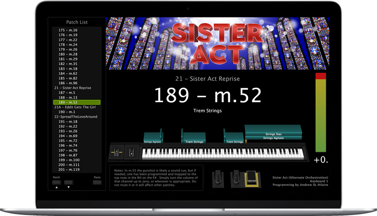Click the standalone sustain foot pedal
Viewport: 377px width, 216px height.
(218, 179)
